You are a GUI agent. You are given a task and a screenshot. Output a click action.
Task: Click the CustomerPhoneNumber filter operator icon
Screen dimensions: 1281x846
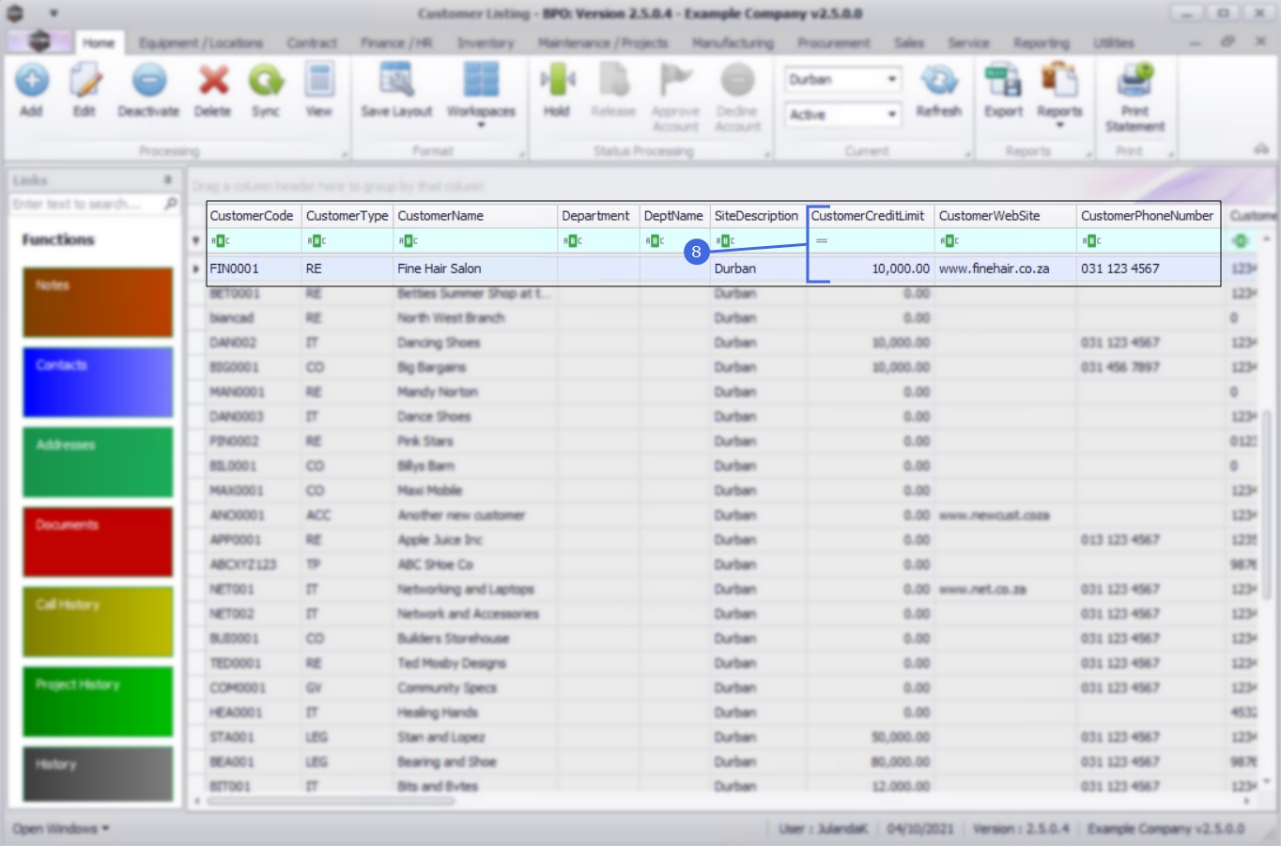pyautogui.click(x=1090, y=241)
